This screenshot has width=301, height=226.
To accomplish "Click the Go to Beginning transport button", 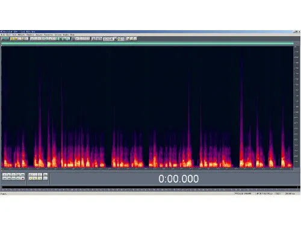I will click(x=4, y=178).
